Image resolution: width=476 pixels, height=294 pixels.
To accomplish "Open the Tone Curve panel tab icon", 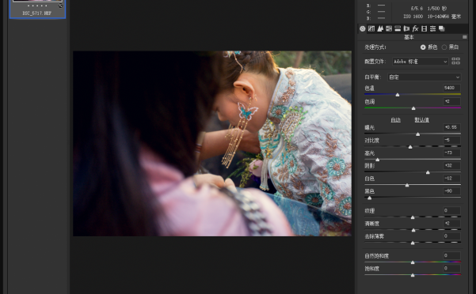I will (x=371, y=28).
